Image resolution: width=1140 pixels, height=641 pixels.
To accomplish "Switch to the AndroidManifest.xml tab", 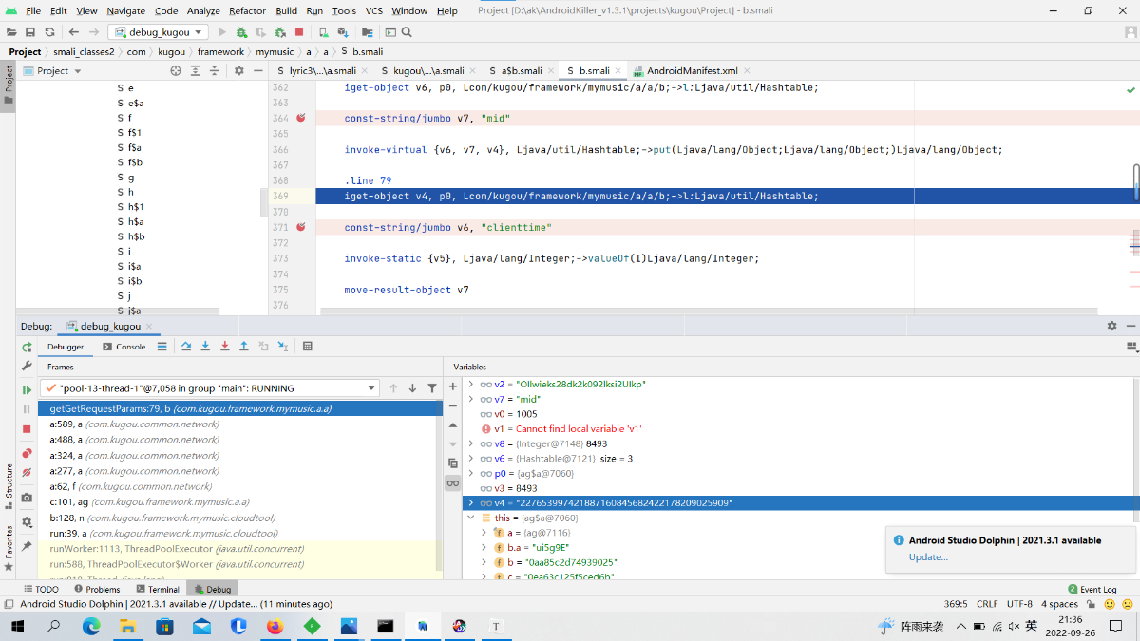I will pos(692,71).
